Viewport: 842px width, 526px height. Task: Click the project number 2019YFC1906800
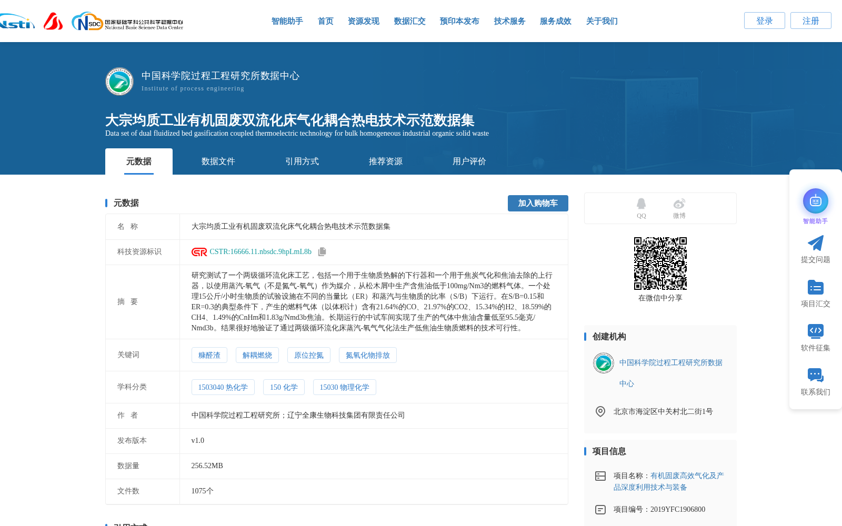coord(678,509)
